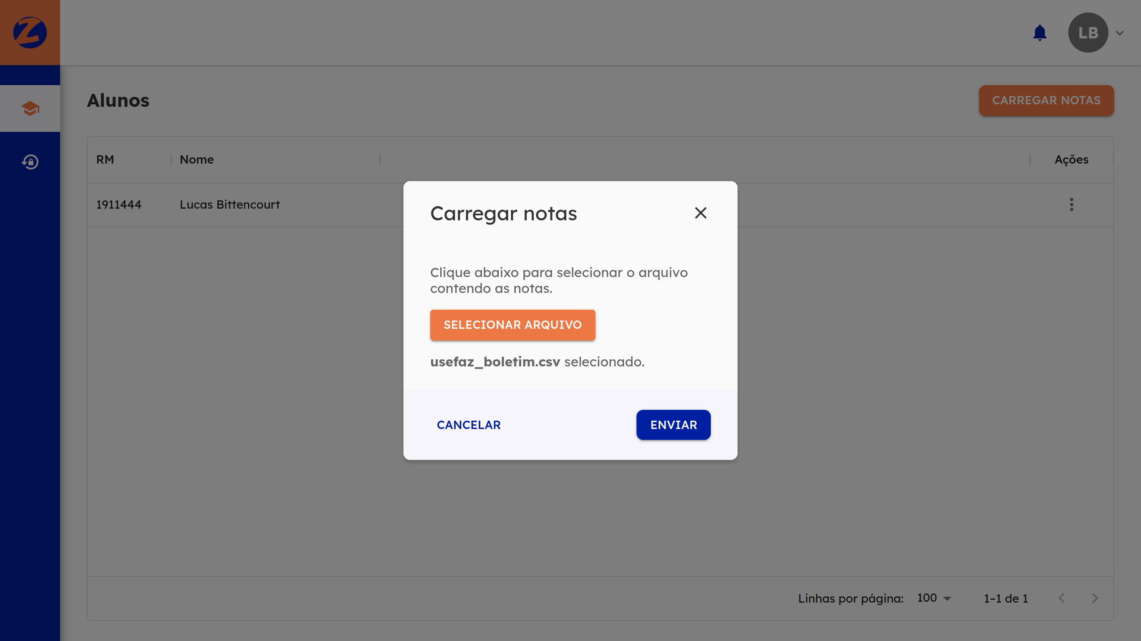Open the notifications bell
Image resolution: width=1141 pixels, height=641 pixels.
click(1040, 33)
